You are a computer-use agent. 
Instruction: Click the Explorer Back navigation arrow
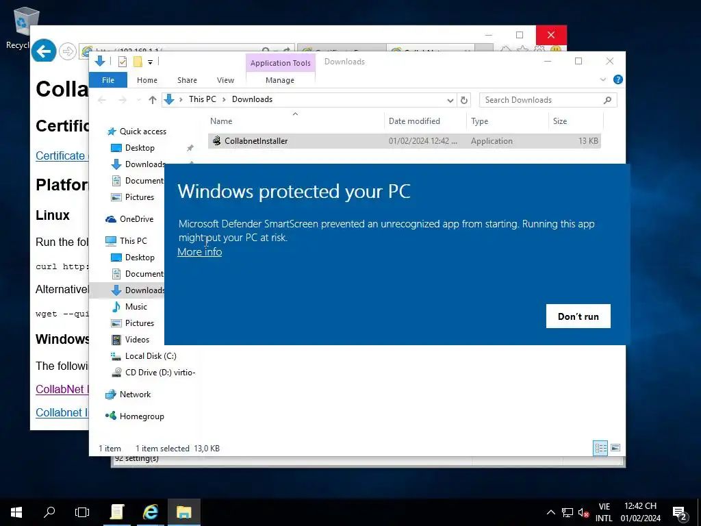[103, 100]
